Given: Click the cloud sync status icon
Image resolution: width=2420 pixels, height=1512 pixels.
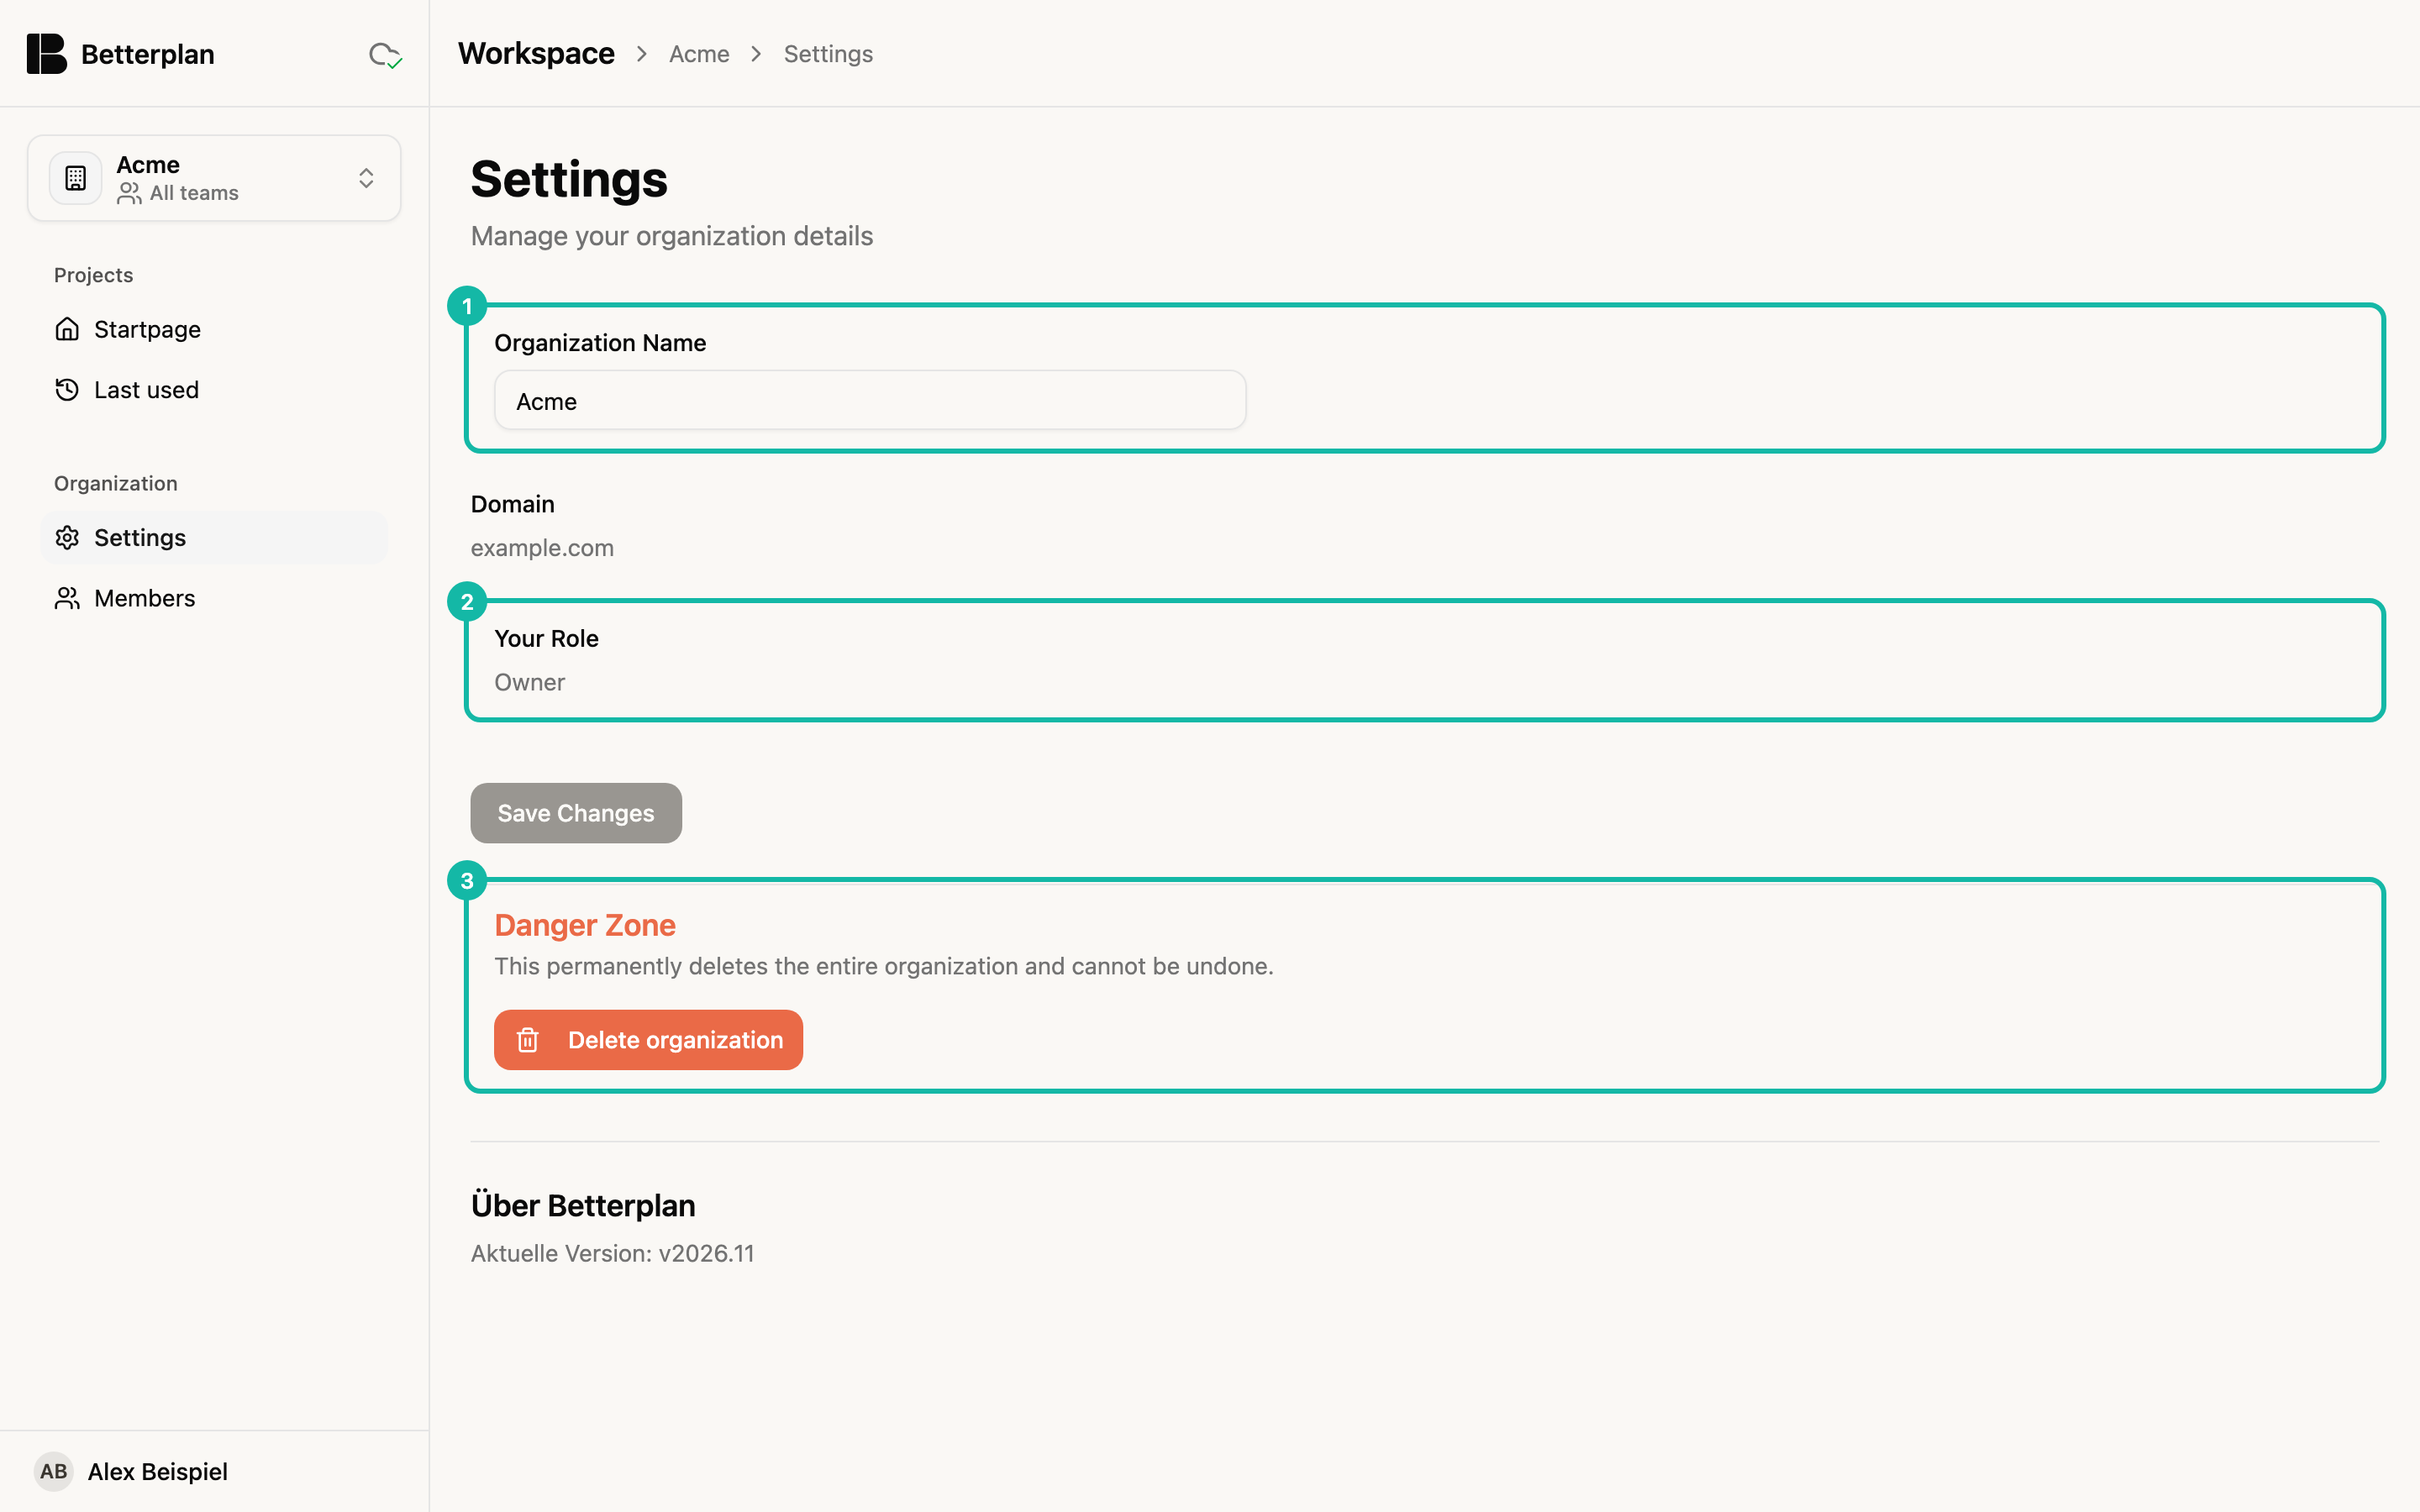Looking at the screenshot, I should [x=385, y=55].
